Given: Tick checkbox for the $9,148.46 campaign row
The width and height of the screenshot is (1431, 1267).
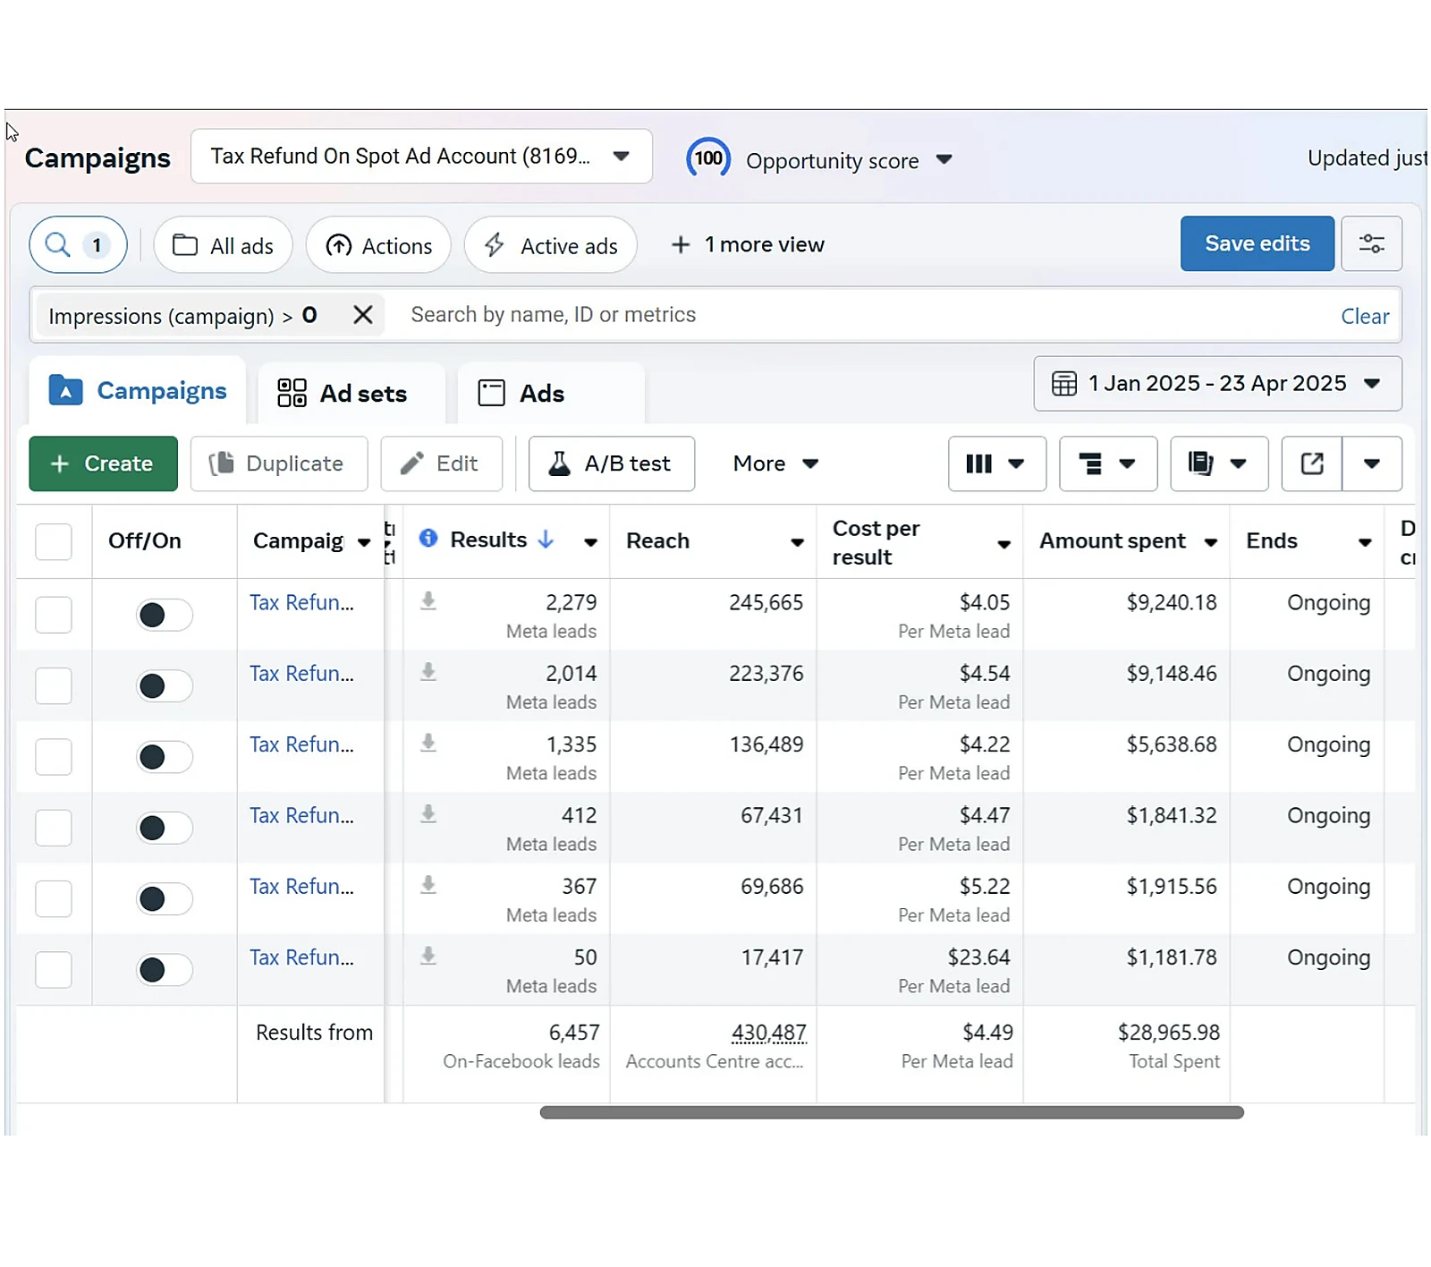Looking at the screenshot, I should click(x=54, y=685).
